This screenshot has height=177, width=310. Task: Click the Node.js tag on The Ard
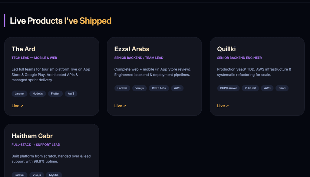pyautogui.click(x=38, y=94)
